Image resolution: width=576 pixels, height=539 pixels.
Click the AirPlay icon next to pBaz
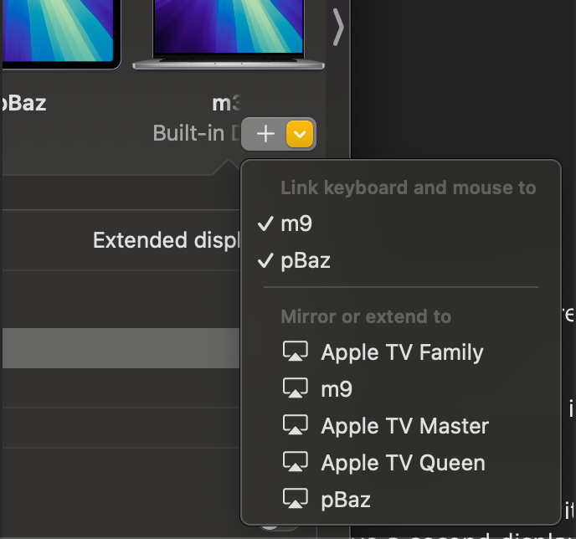click(x=295, y=500)
